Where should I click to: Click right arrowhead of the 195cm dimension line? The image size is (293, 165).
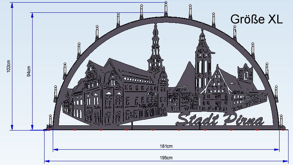coord(286,161)
